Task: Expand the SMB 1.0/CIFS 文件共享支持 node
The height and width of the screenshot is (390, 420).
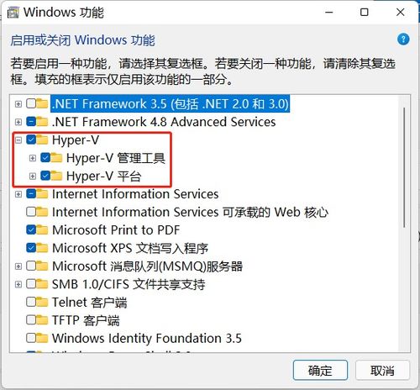Action: click(18, 284)
